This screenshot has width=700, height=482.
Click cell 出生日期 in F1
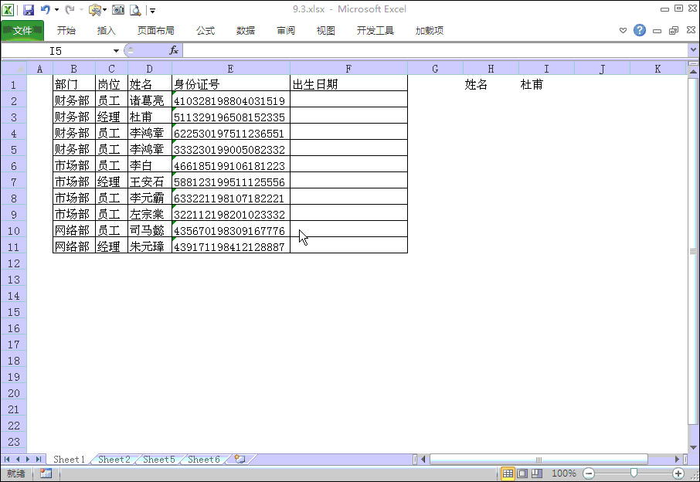tap(348, 84)
